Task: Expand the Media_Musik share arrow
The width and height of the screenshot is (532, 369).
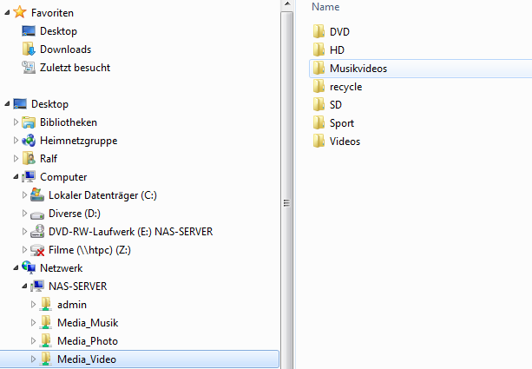Action: 34,323
